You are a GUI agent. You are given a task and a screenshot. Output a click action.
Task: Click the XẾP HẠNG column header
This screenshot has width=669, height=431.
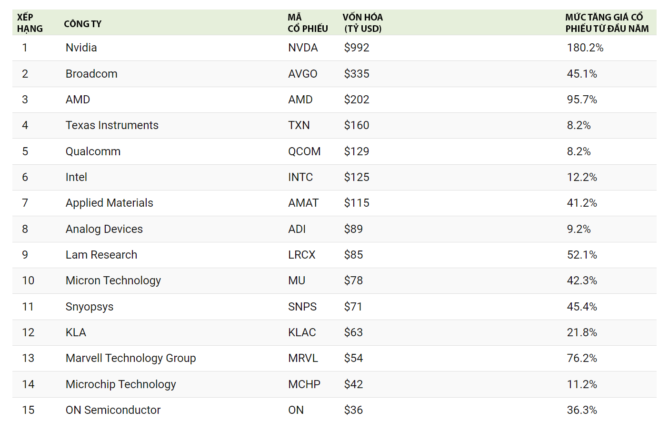[x=30, y=23]
